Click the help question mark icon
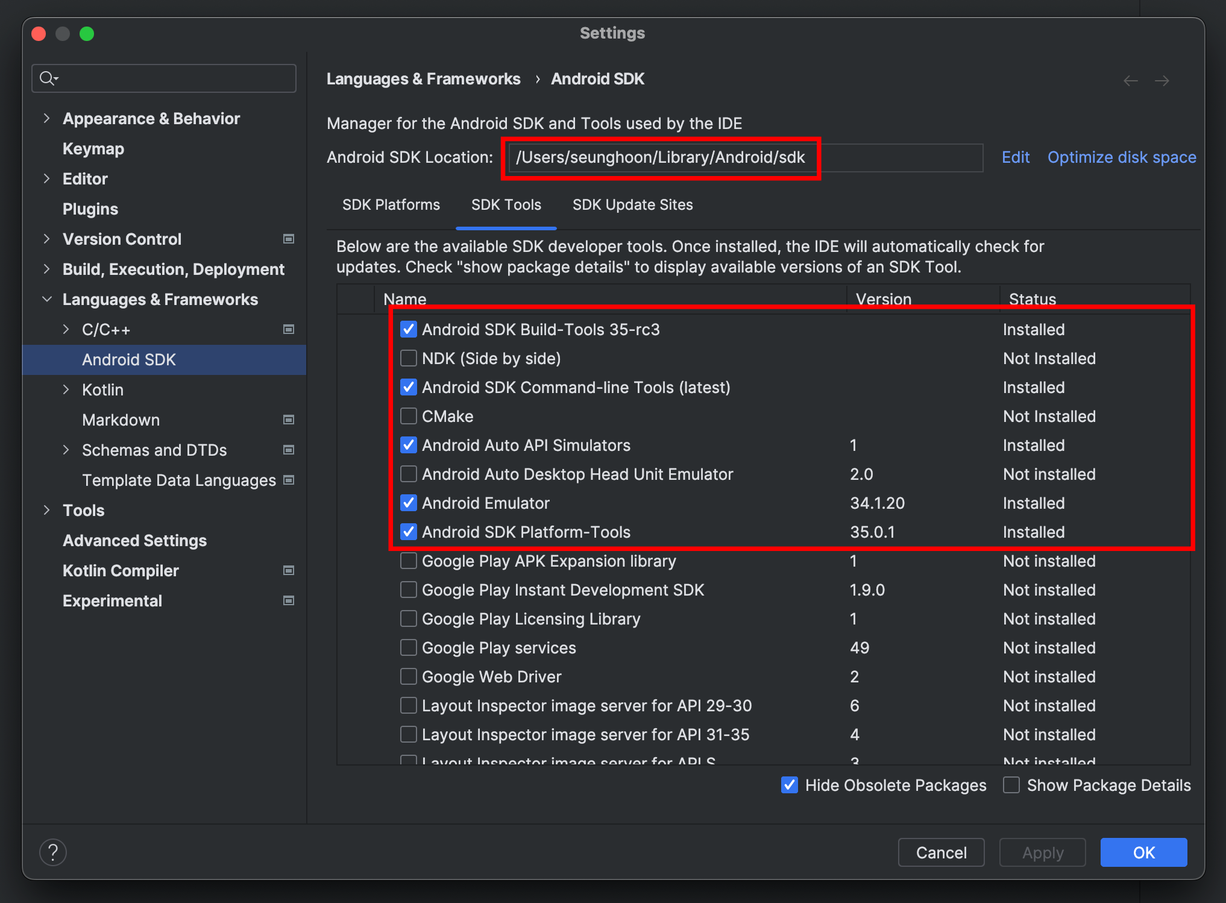1226x903 pixels. point(53,852)
